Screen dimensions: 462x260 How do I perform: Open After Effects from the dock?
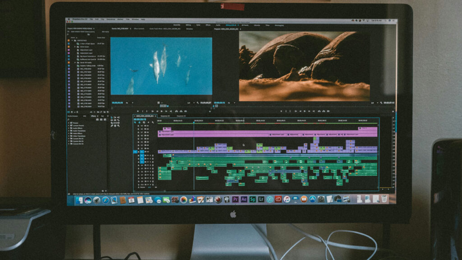pyautogui.click(x=244, y=199)
